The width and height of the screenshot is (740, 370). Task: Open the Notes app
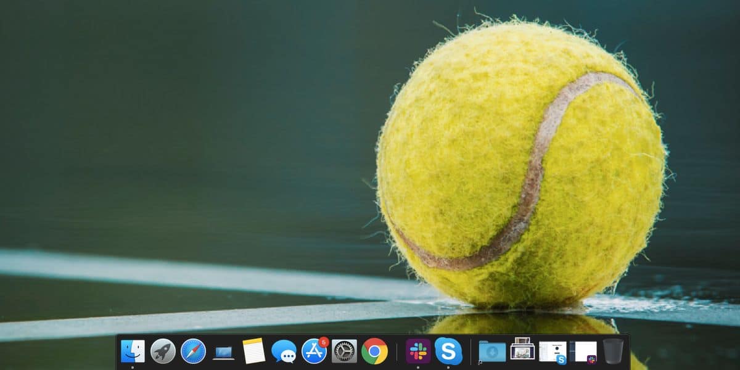point(253,351)
